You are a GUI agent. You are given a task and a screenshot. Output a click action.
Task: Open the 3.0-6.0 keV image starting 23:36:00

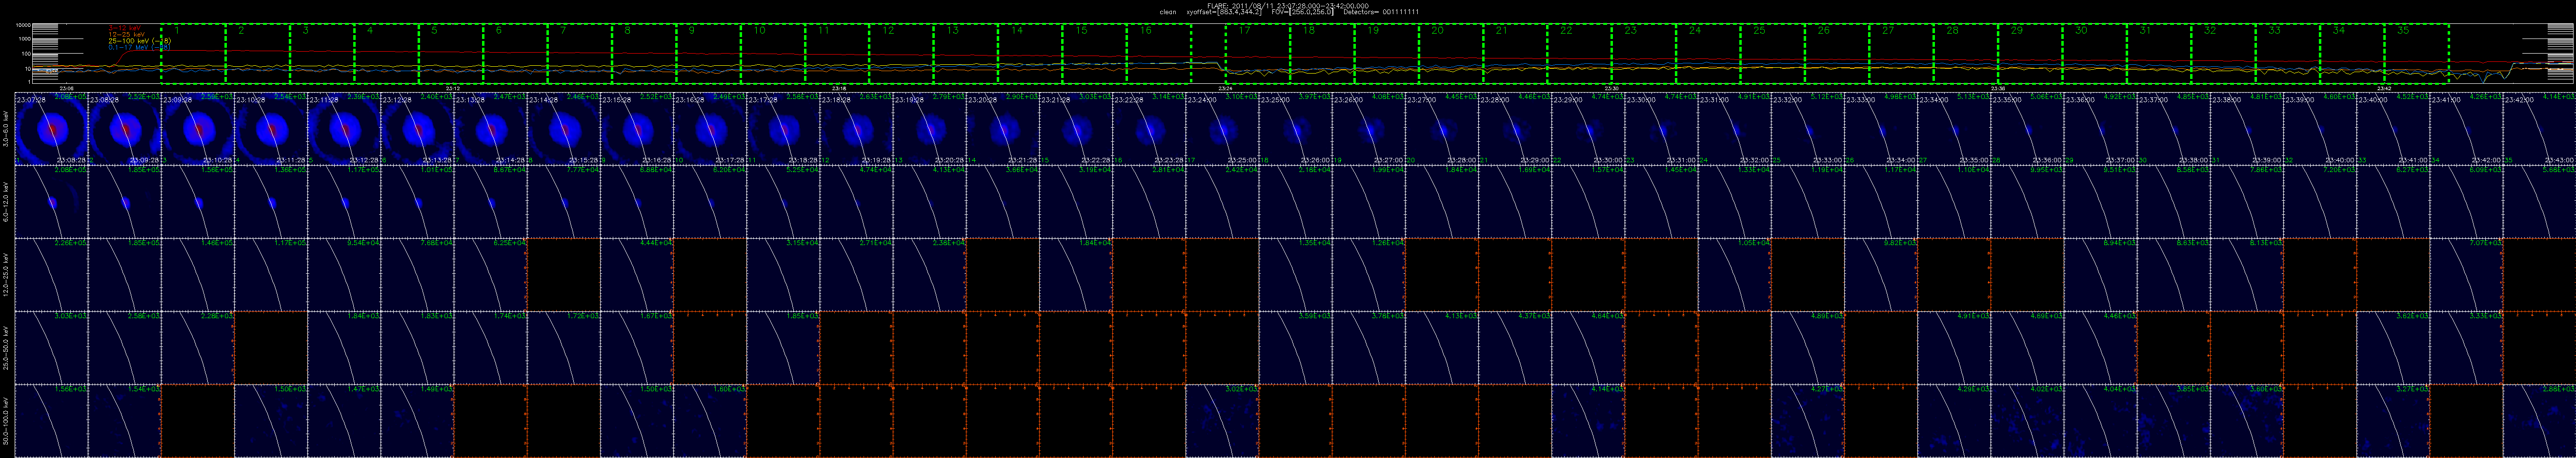2100,129
